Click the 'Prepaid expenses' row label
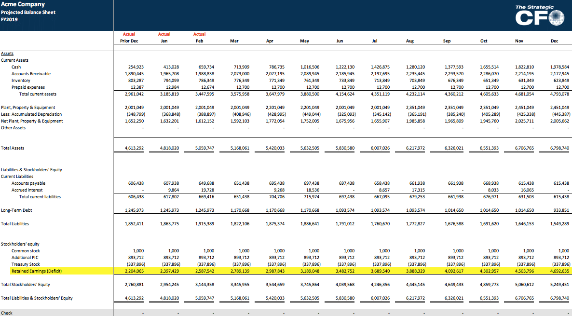Viewport: 572px width, 316px height. tap(28, 87)
